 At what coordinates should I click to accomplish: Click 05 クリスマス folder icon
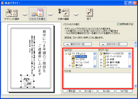(x=104, y=65)
